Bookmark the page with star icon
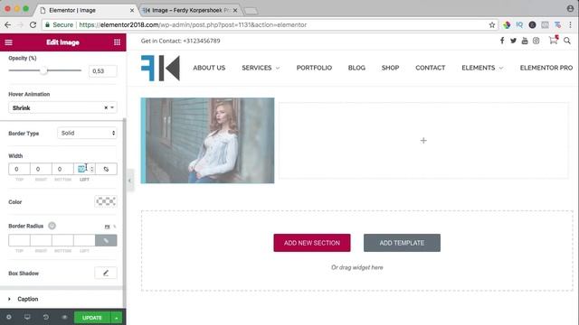 (492, 24)
